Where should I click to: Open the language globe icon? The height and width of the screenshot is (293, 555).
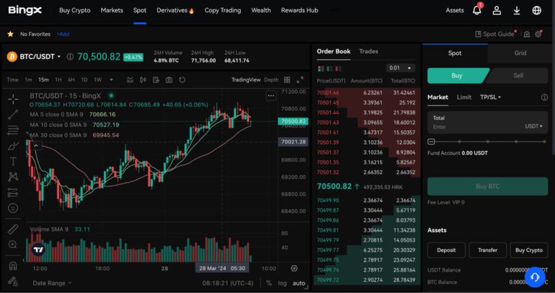pos(536,10)
